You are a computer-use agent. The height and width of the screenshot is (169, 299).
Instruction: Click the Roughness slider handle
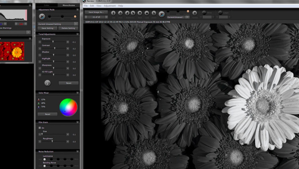[52, 141]
